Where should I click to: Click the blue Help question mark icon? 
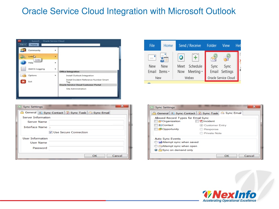(x=23, y=63)
